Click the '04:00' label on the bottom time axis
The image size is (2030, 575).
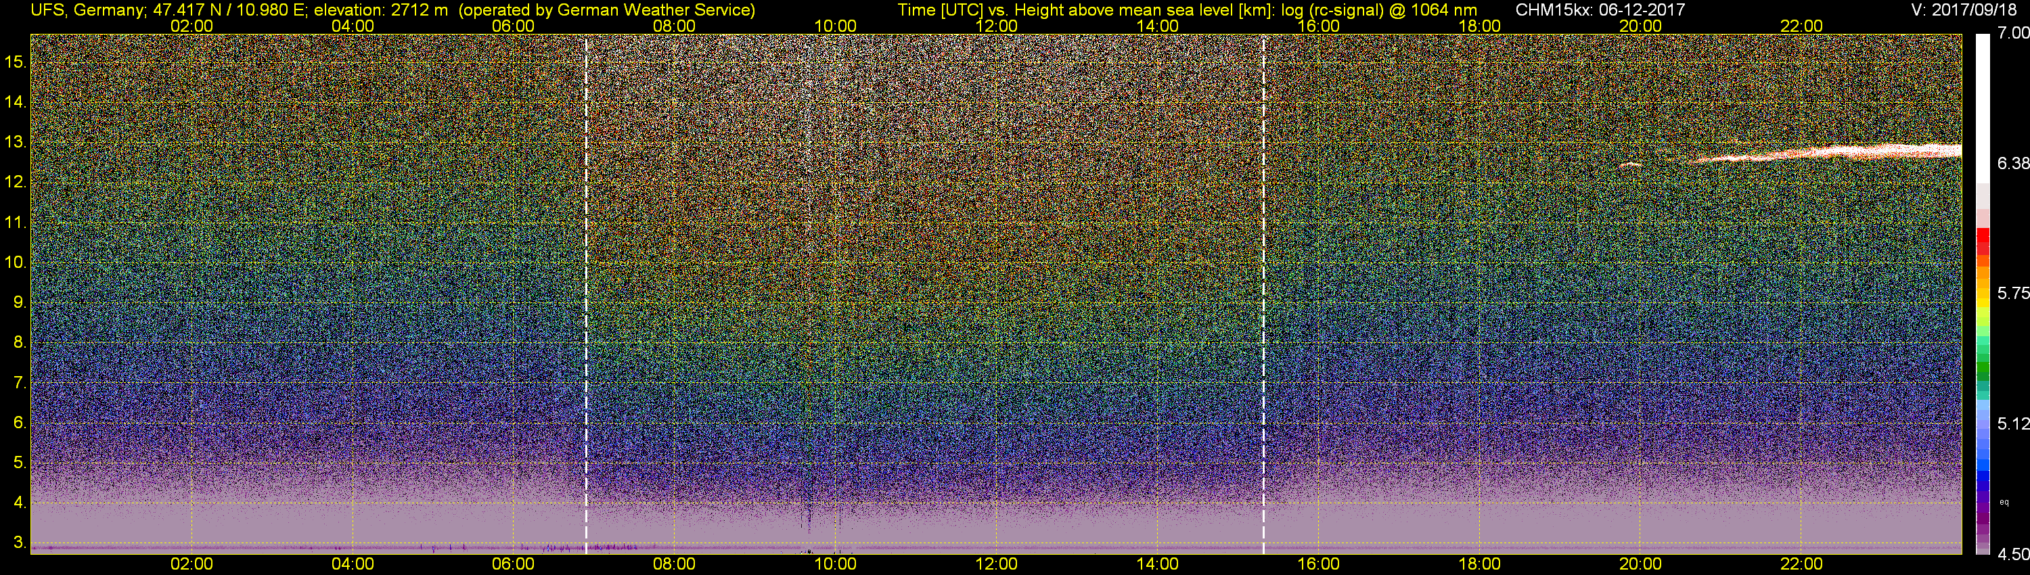pyautogui.click(x=353, y=564)
